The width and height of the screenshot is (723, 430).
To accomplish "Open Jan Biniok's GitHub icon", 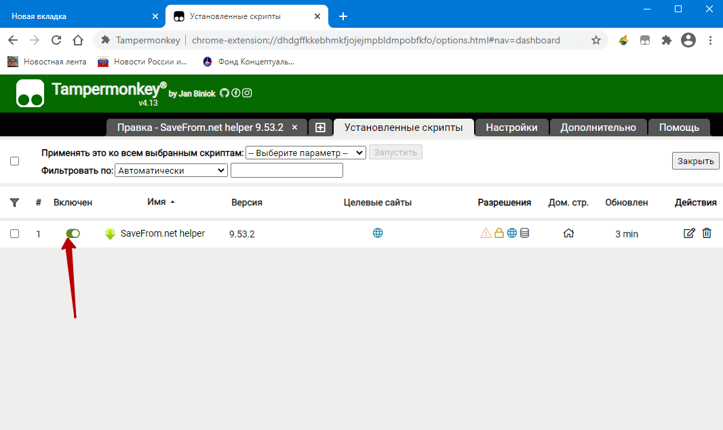I will pos(224,93).
